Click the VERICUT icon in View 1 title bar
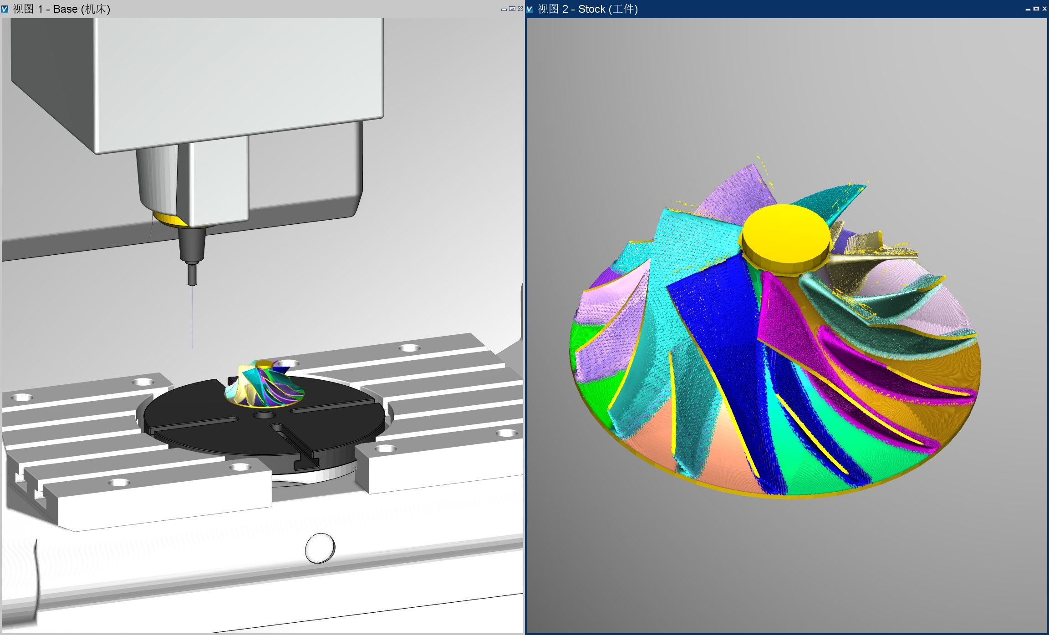 [x=5, y=9]
